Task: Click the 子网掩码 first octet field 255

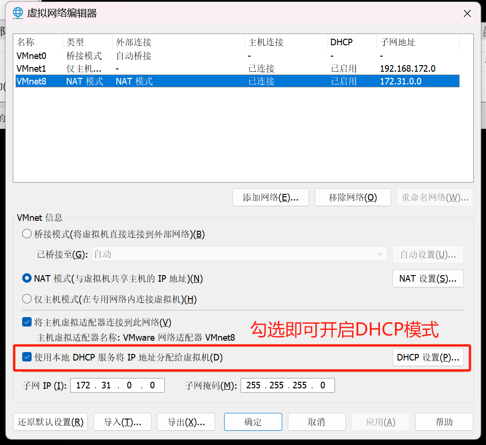Action: [253, 385]
